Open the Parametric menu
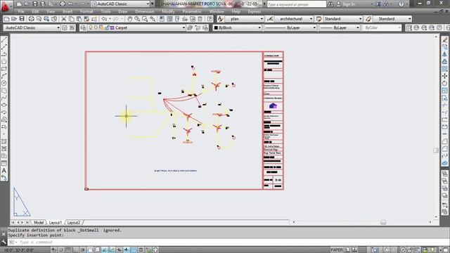The image size is (450, 253). coord(192,11)
